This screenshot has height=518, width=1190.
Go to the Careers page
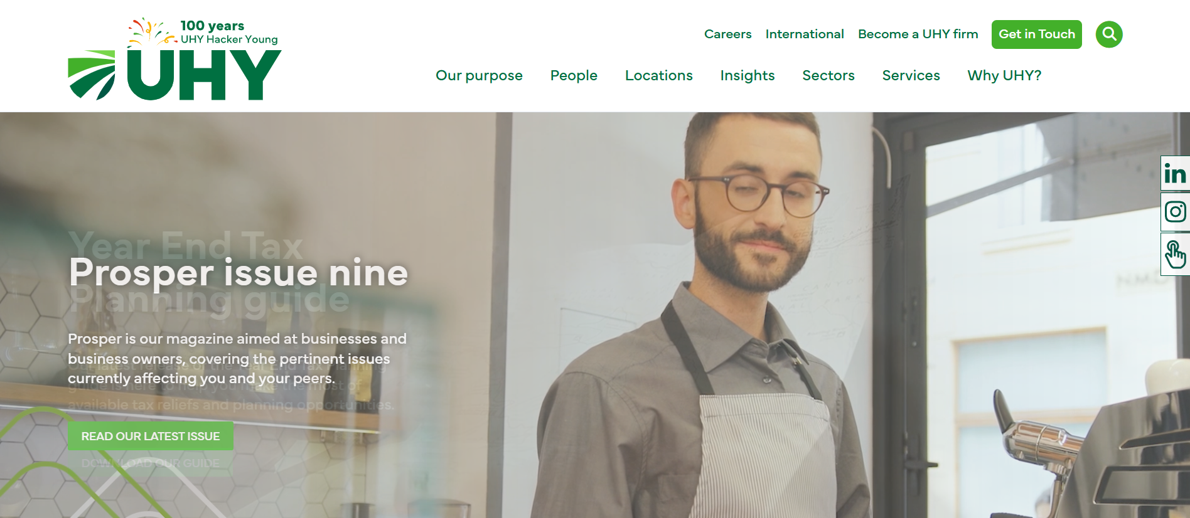coord(727,34)
